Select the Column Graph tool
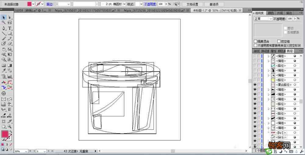This screenshot has width=305, height=155. tap(9, 76)
